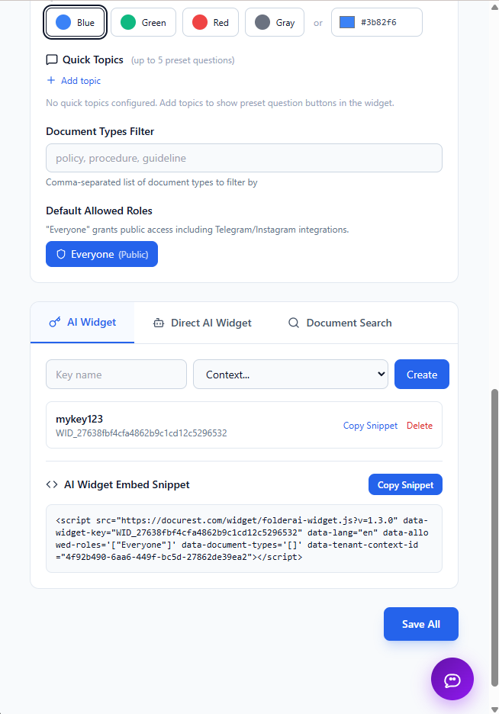The width and height of the screenshot is (499, 714).
Task: Click the Key name input field
Action: 116,375
